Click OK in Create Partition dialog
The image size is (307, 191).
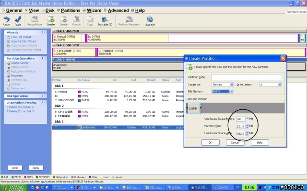[211, 142]
